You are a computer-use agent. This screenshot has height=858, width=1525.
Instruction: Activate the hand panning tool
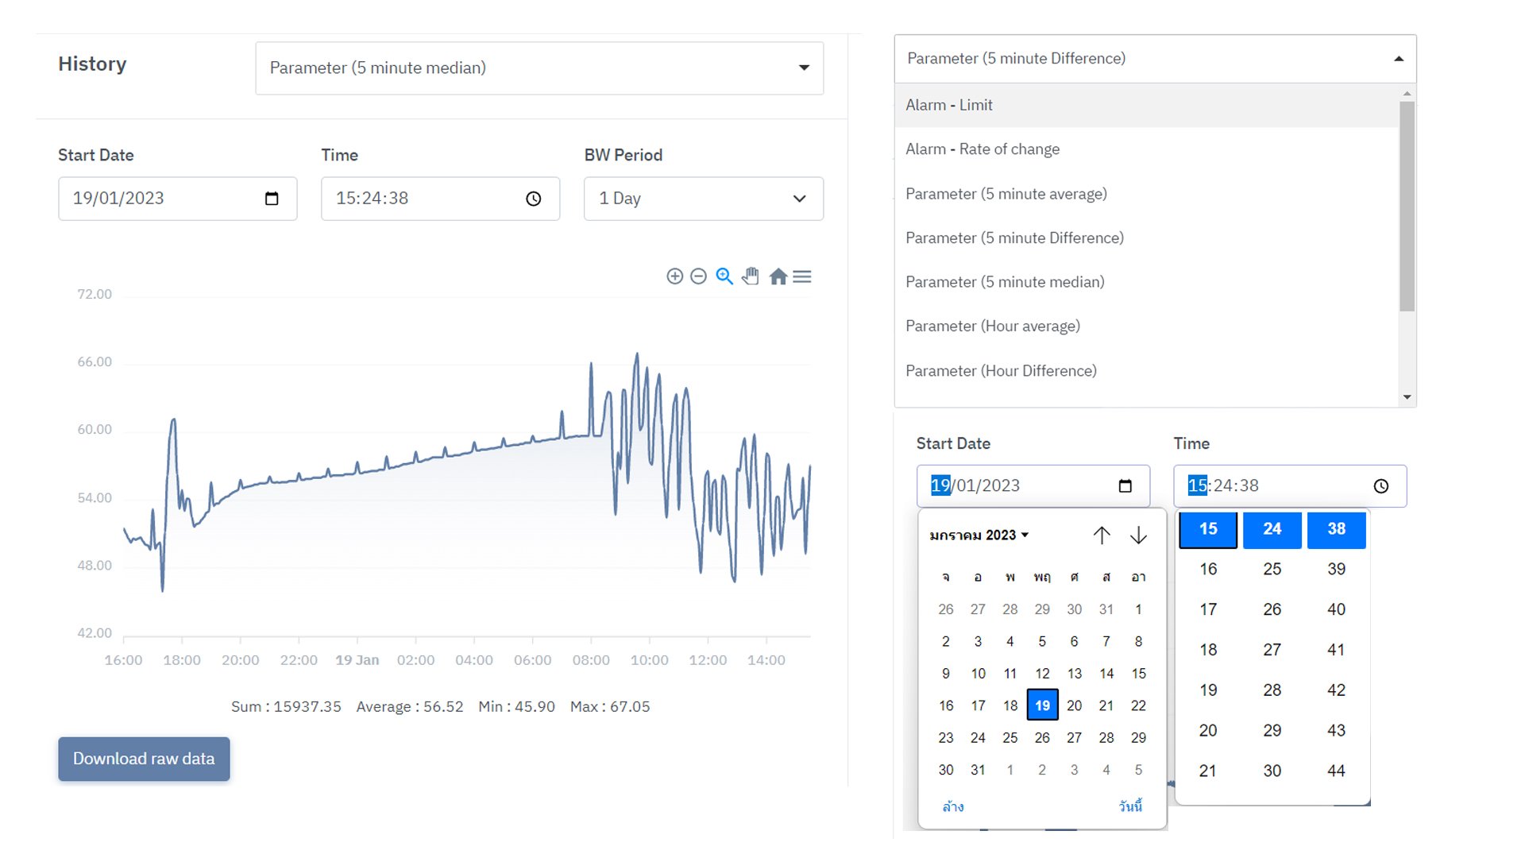[751, 276]
